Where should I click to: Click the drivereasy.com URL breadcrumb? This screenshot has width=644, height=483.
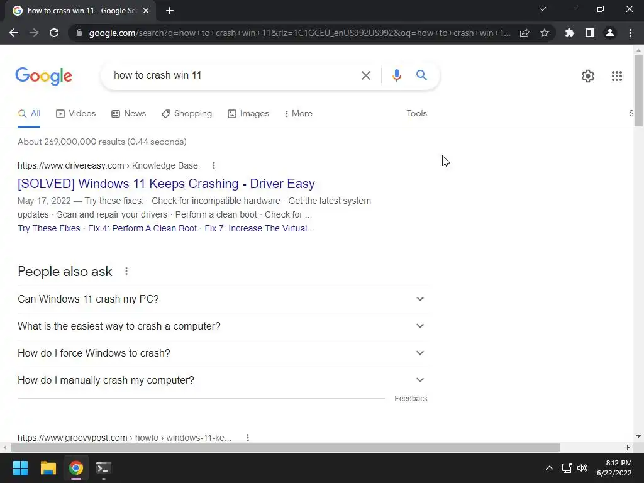click(x=108, y=165)
